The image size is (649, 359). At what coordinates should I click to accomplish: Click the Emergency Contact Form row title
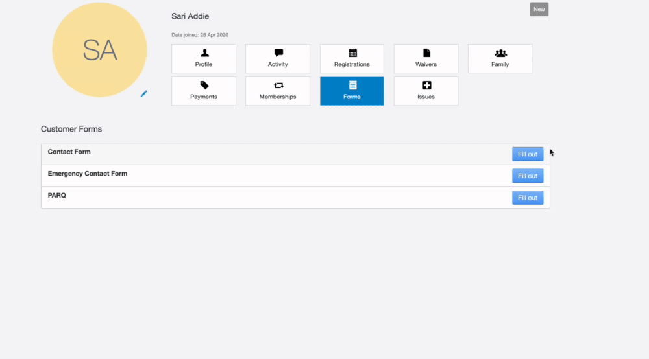(88, 174)
